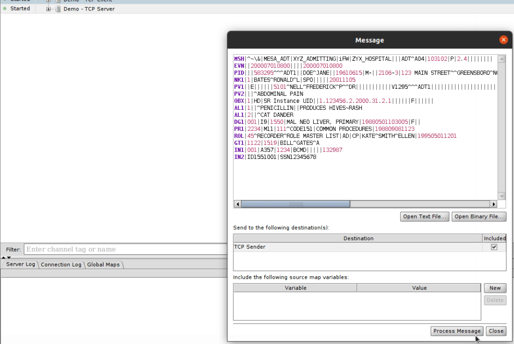Click New to add a source map variable
The image size is (514, 344).
point(495,288)
